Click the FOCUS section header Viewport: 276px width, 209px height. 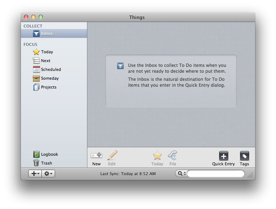(30, 44)
